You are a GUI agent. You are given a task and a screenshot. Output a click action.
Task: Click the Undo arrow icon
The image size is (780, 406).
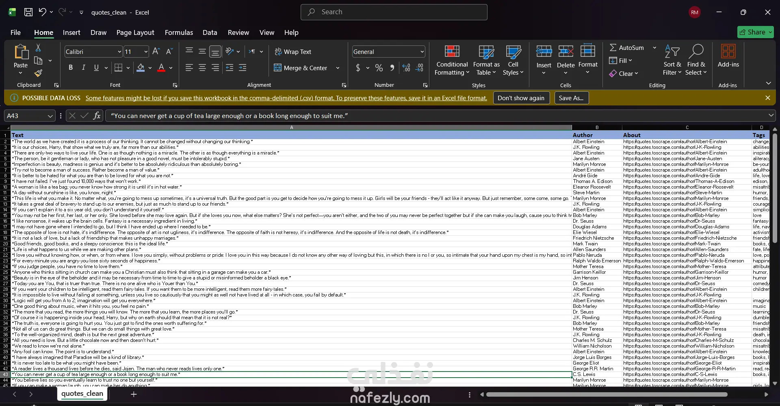(x=42, y=12)
